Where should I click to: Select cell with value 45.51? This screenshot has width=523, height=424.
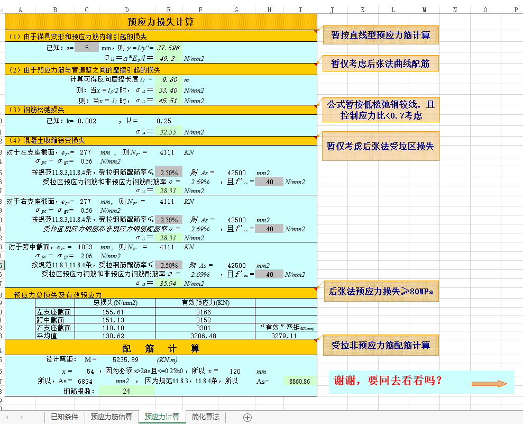169,101
